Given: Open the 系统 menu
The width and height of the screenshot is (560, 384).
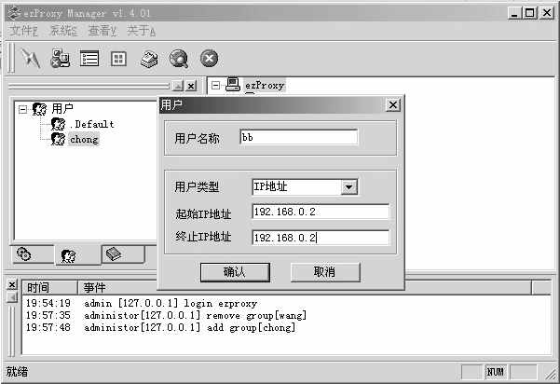Looking at the screenshot, I should pyautogui.click(x=63, y=31).
